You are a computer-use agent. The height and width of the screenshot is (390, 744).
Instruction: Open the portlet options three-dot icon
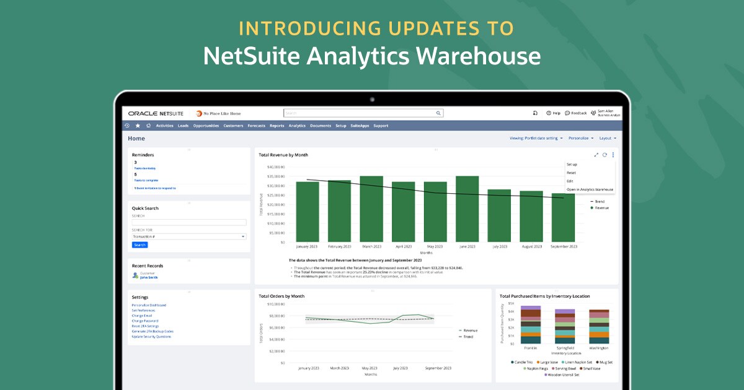tap(613, 155)
